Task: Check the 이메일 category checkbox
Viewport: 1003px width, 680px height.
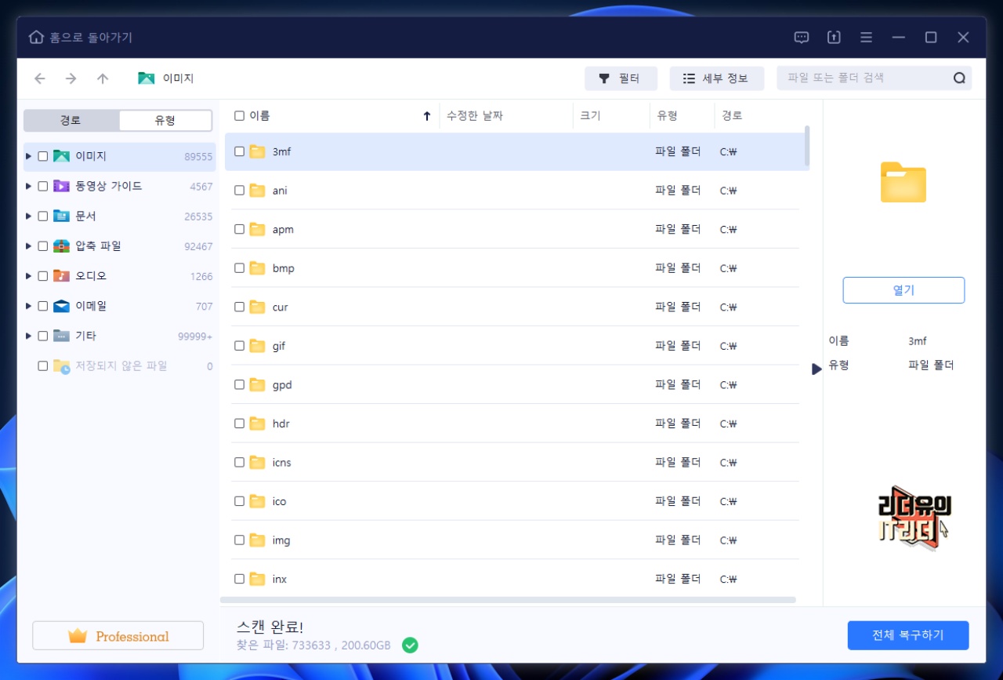Action: point(42,306)
